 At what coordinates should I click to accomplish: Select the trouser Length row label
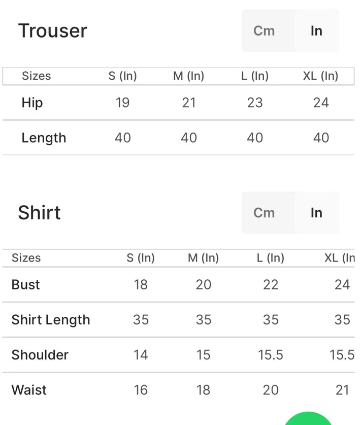coord(44,138)
